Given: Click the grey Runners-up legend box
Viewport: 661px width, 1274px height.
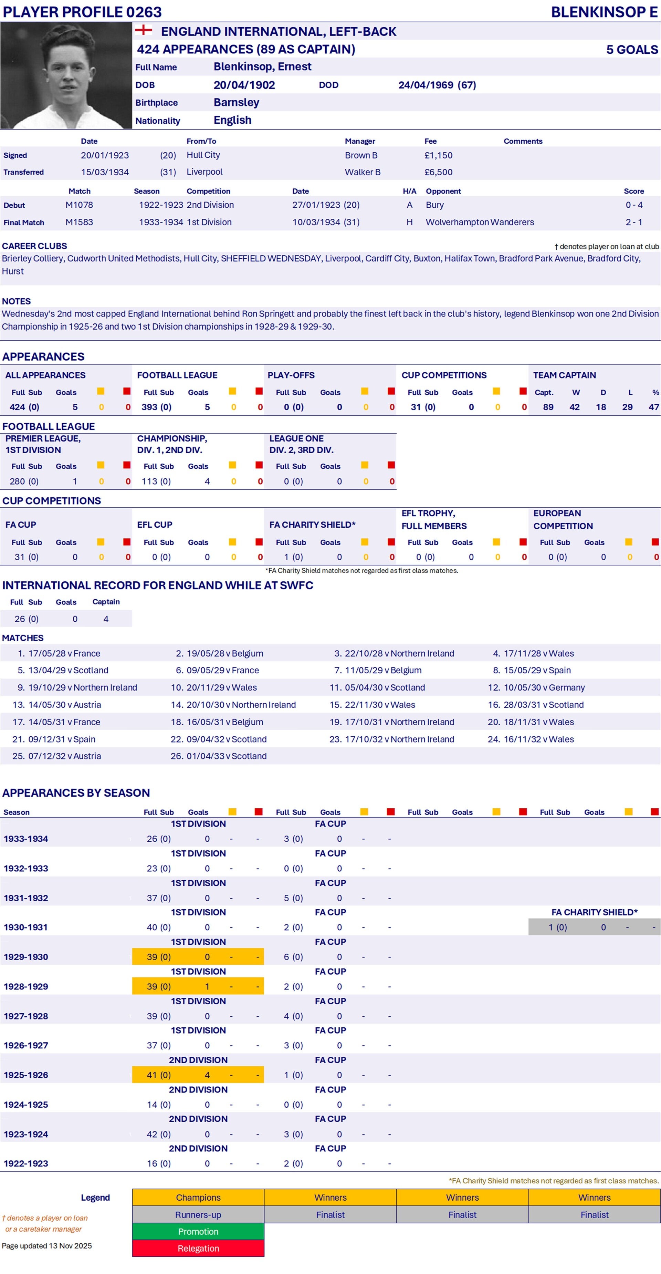Looking at the screenshot, I should click(x=198, y=1214).
